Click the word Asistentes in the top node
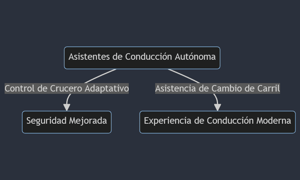Image resolution: width=300 pixels, height=180 pixels. tap(89, 57)
